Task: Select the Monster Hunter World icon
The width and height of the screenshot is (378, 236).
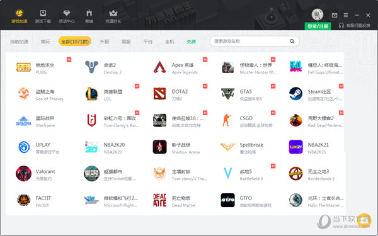Action: point(228,67)
